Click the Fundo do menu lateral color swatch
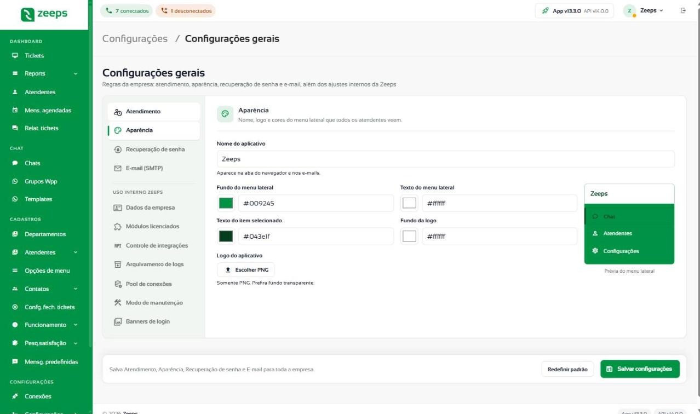This screenshot has width=700, height=414. click(x=226, y=203)
